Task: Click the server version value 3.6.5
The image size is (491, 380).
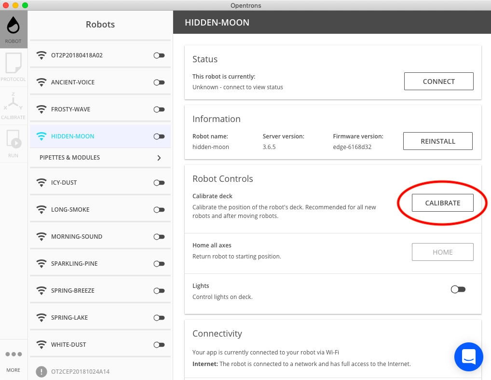Action: pyautogui.click(x=269, y=147)
